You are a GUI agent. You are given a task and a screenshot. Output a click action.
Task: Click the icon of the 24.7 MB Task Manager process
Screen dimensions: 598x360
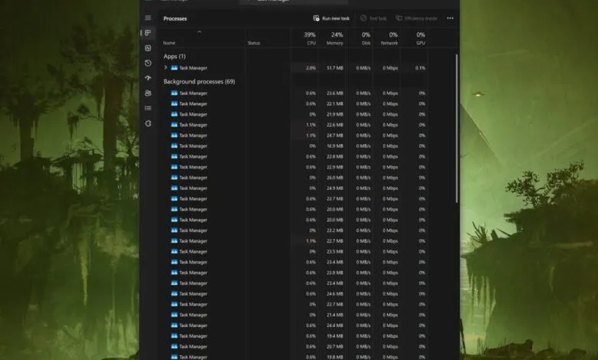click(x=174, y=136)
